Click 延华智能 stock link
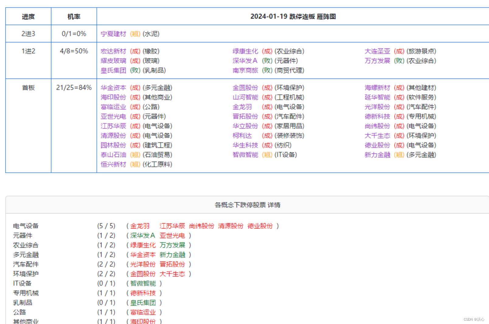 tap(377, 97)
